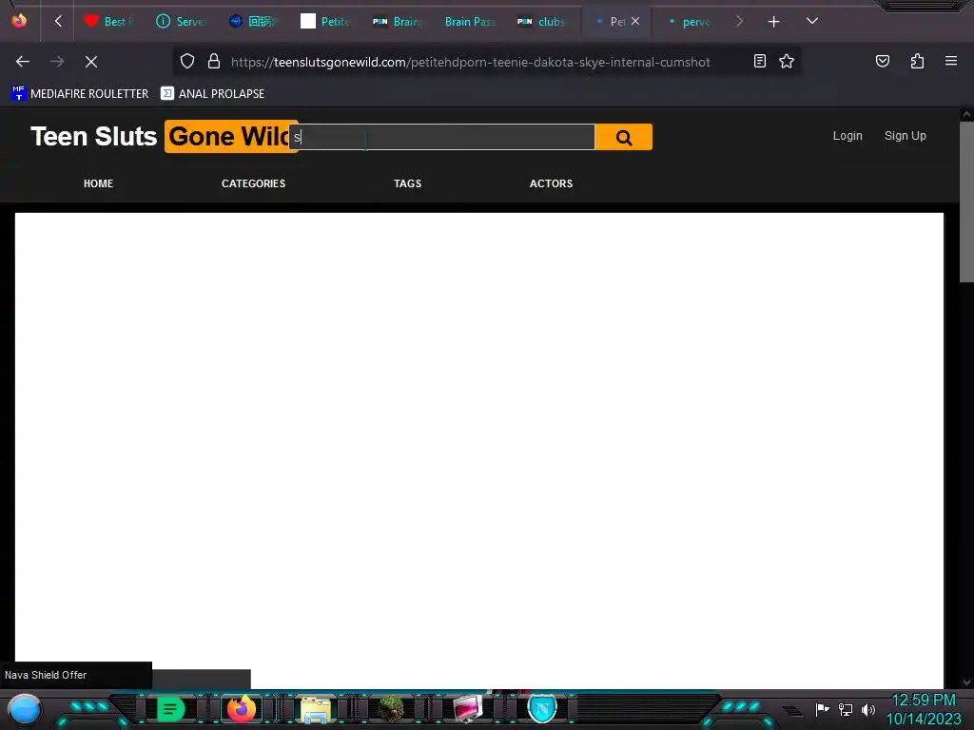
Task: Click the 12:59 PM clock in tray
Action: click(923, 701)
